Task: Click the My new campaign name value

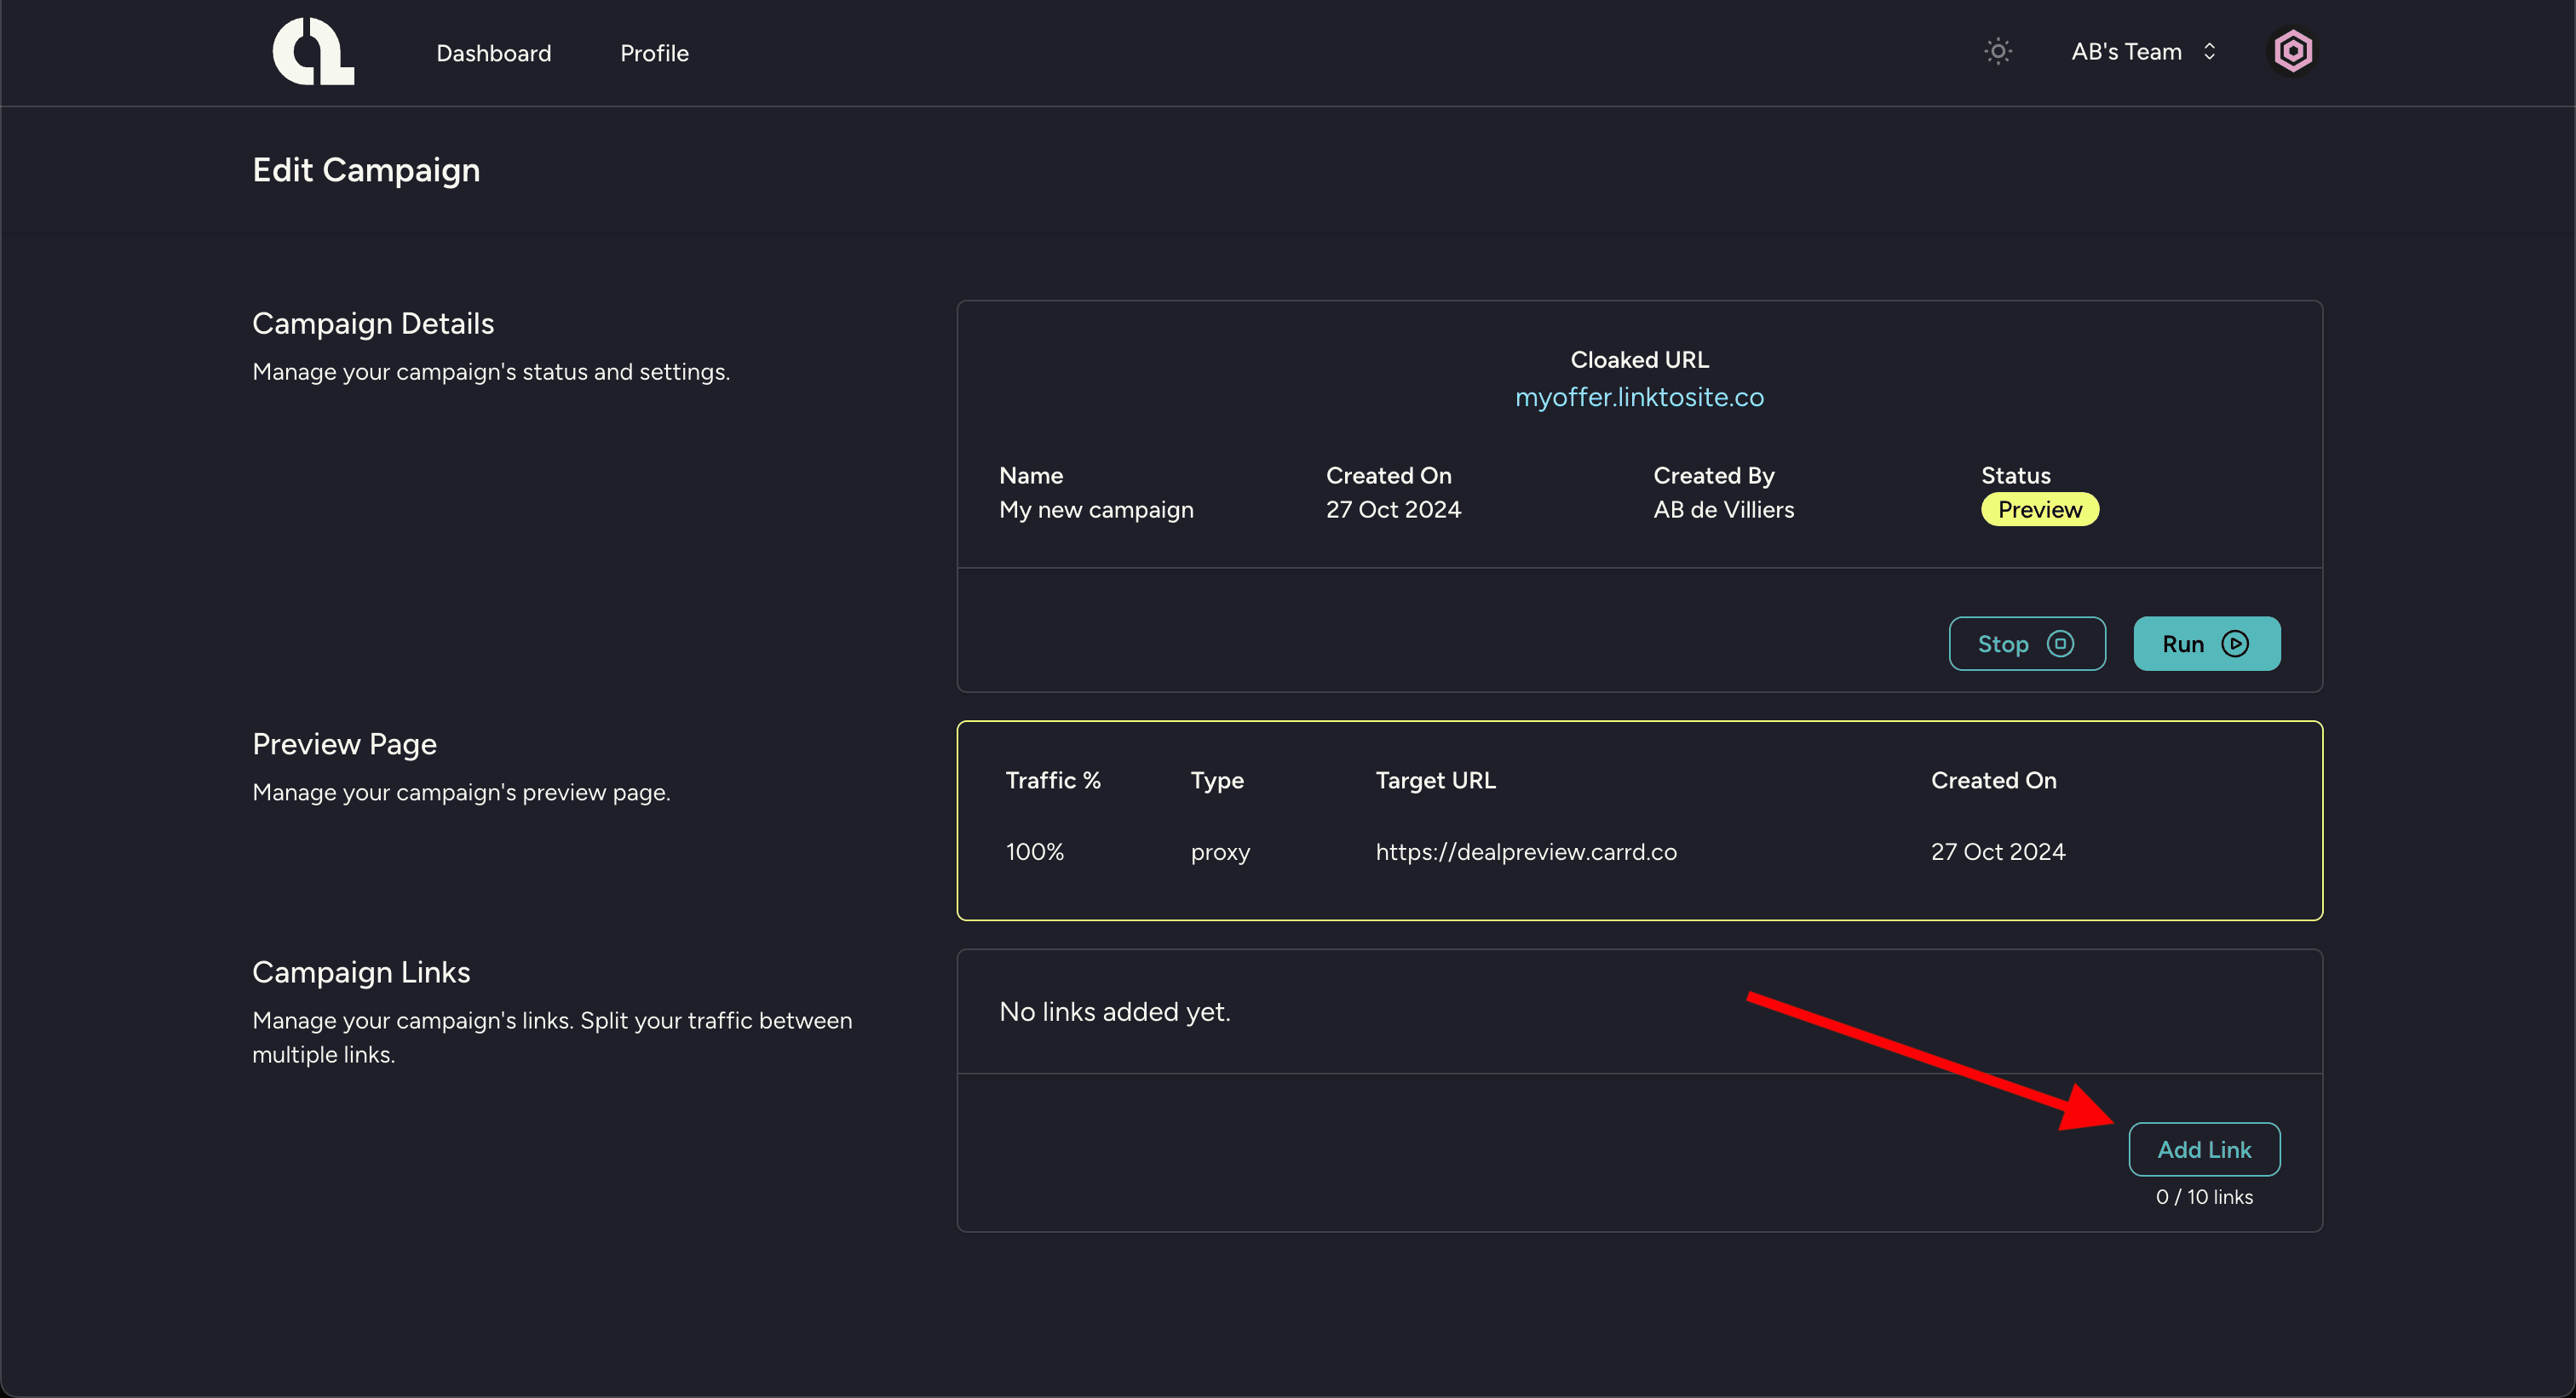Action: 1096,510
